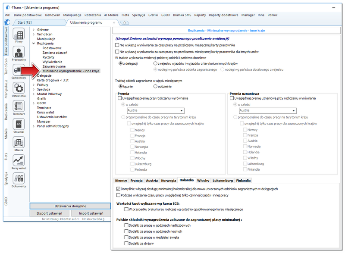Select 'z rejestru wjazdów i wyjazdów' radio
The width and height of the screenshot is (345, 253).
[x=155, y=63]
